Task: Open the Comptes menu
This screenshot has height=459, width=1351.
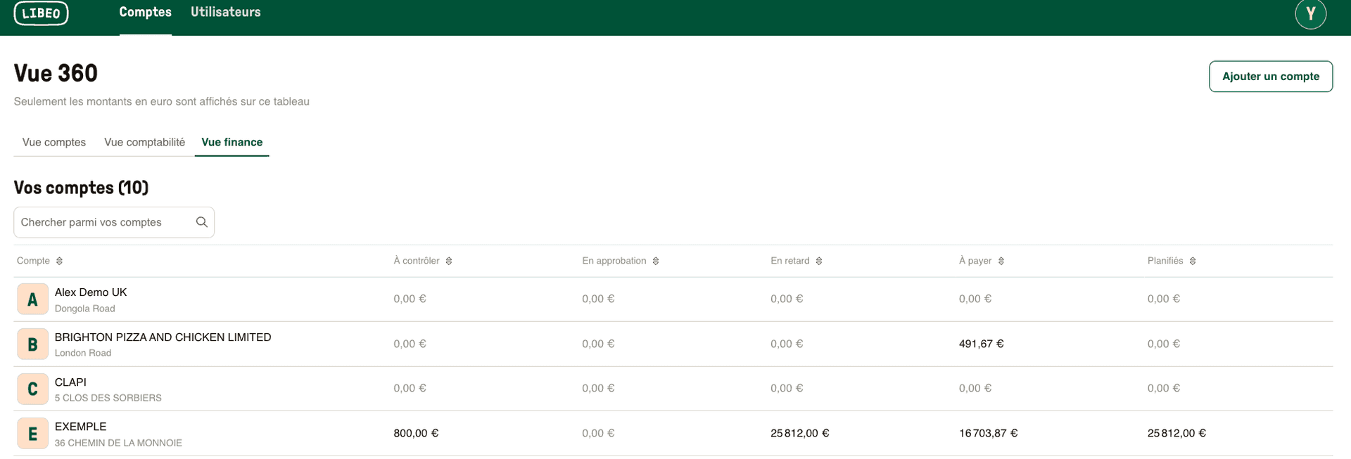Action: (146, 12)
